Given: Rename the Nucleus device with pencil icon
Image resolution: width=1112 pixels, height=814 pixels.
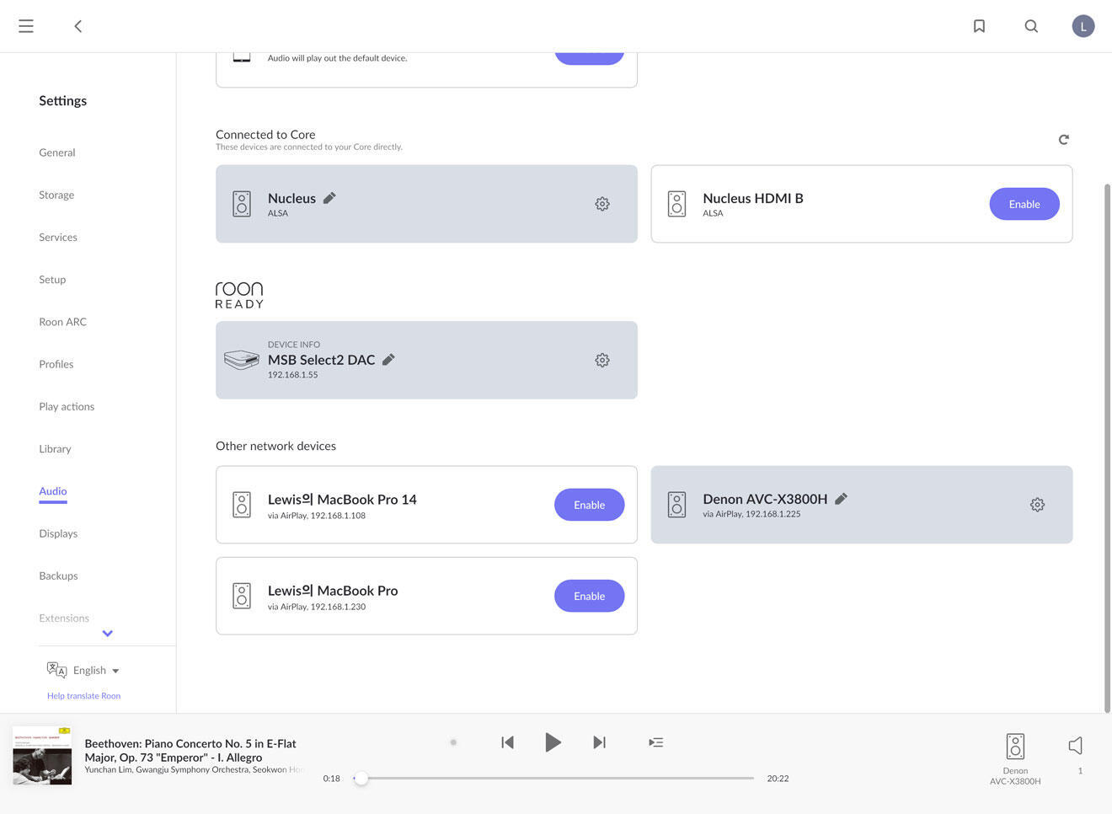Looking at the screenshot, I should tap(329, 198).
